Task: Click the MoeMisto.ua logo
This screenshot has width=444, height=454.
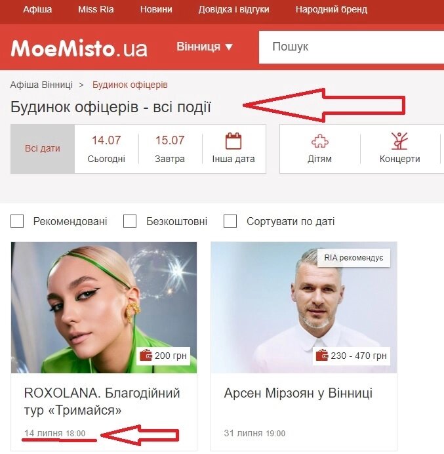Action: click(79, 48)
